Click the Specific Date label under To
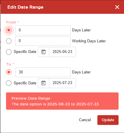This screenshot has height=133, width=124. (x=25, y=83)
